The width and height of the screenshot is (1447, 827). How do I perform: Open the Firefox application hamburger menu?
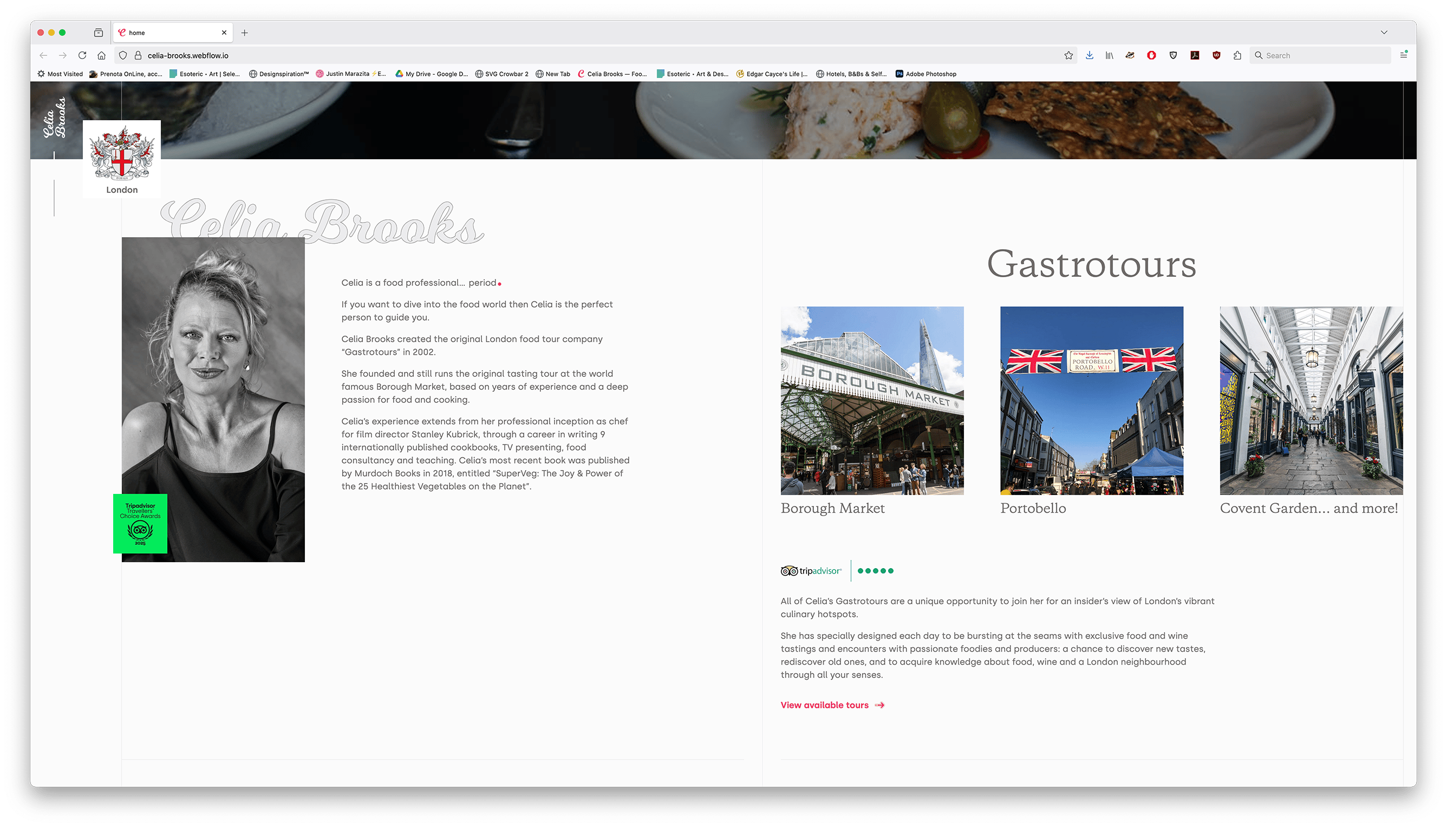point(1403,55)
